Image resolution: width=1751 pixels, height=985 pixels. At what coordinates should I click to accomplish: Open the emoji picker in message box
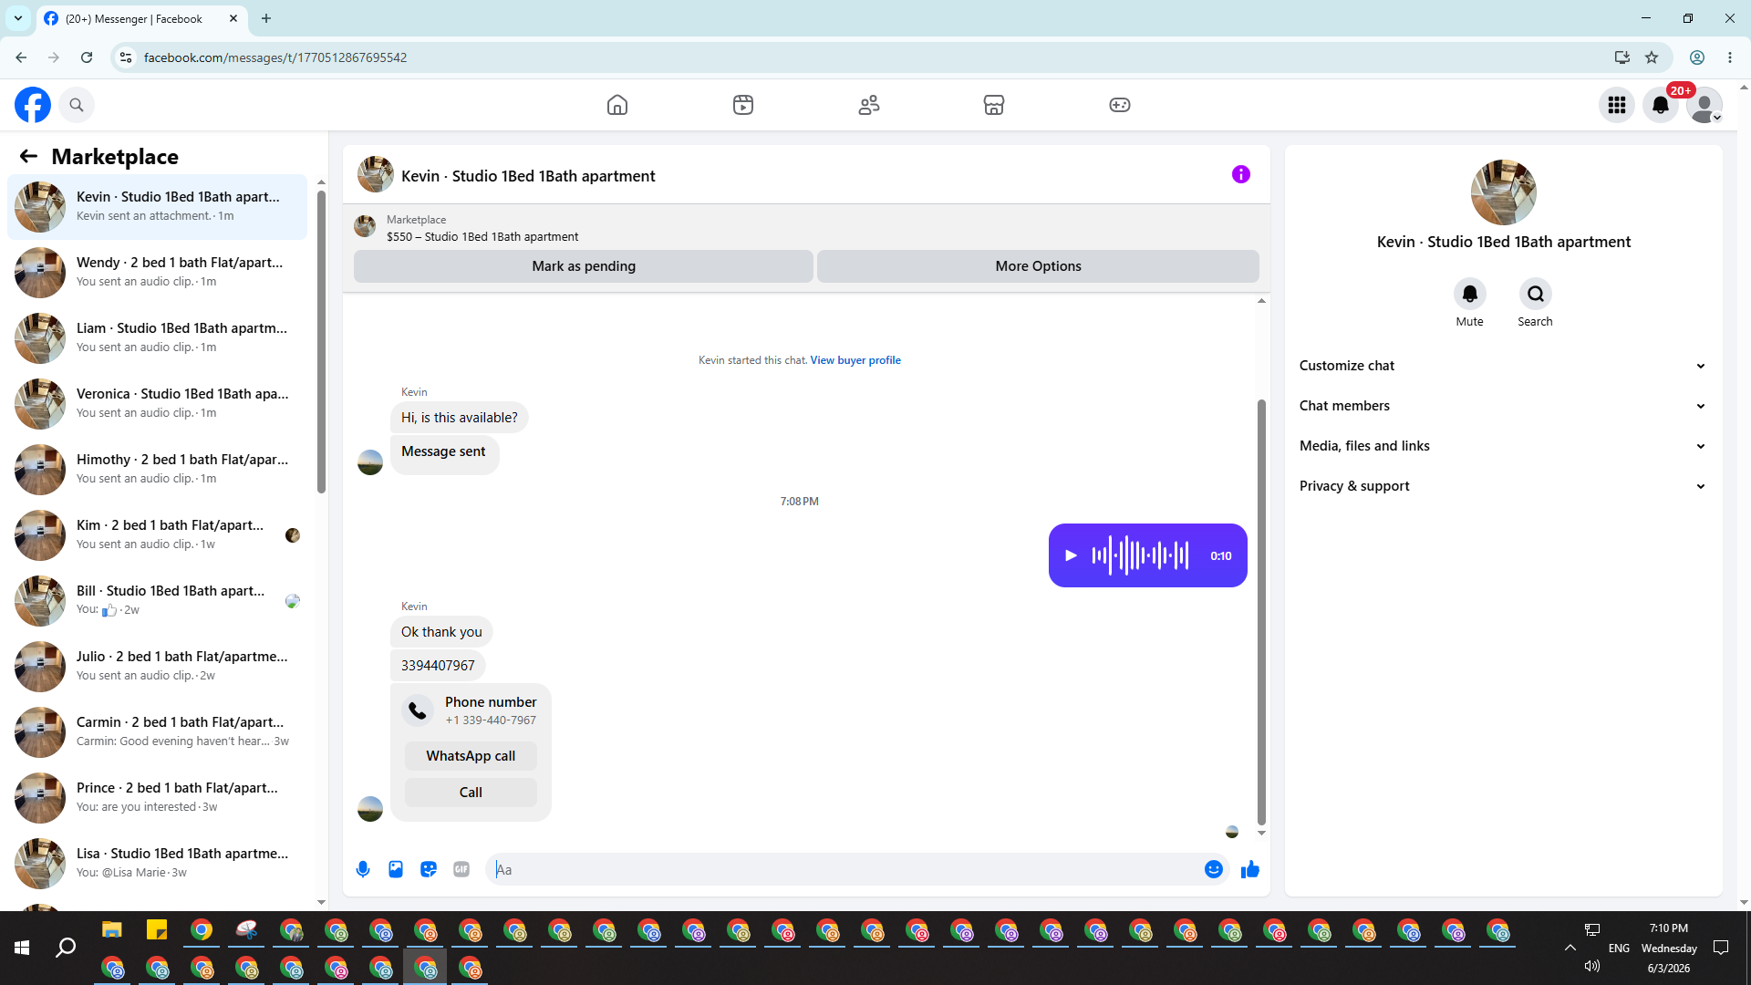(x=1214, y=869)
